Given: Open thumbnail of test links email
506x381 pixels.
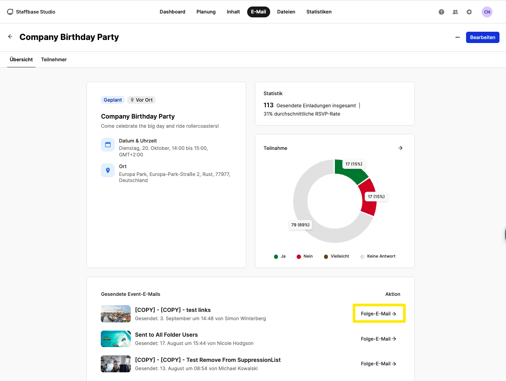Looking at the screenshot, I should pos(116,314).
